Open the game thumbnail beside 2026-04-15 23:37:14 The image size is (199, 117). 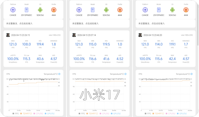click(74, 35)
